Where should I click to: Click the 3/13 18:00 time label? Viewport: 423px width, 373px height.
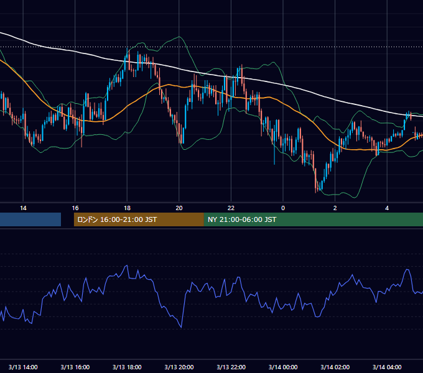[127, 367]
